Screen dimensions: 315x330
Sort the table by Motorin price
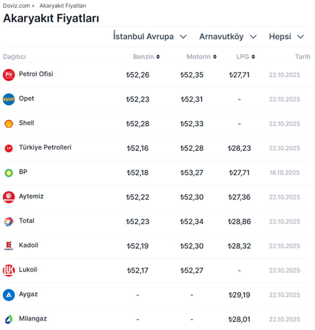pyautogui.click(x=201, y=57)
